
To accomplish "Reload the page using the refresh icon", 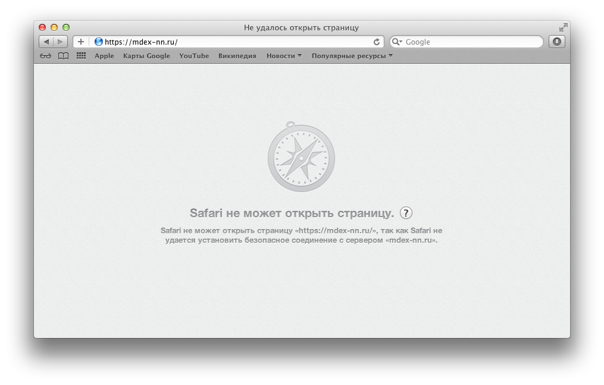I will pos(376,42).
